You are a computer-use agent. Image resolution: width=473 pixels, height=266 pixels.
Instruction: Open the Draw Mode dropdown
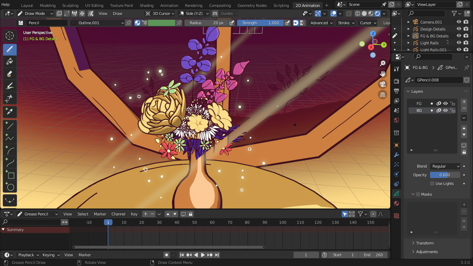[35, 14]
